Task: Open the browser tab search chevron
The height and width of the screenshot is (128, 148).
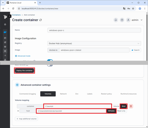Action: coord(3,3)
